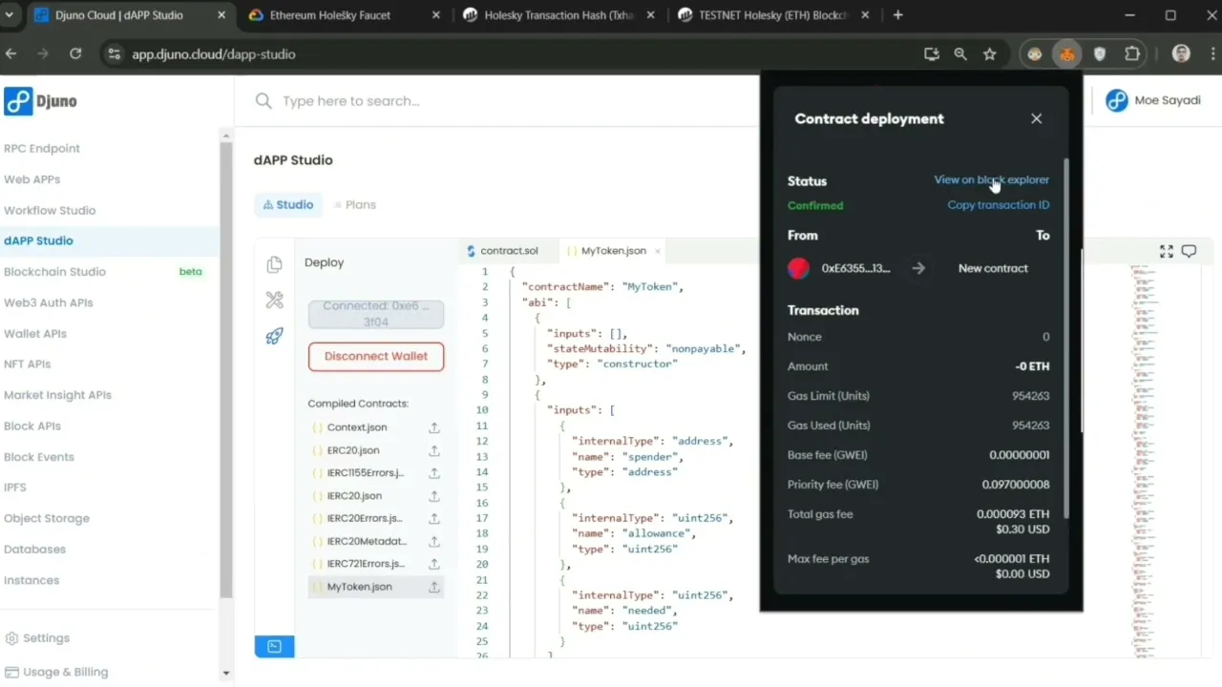Open the browser tab search dropdown
This screenshot has height=687, width=1222.
pyautogui.click(x=10, y=15)
